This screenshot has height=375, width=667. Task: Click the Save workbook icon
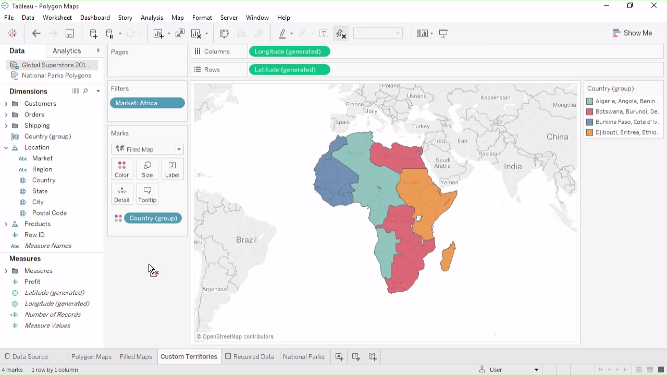pos(69,33)
